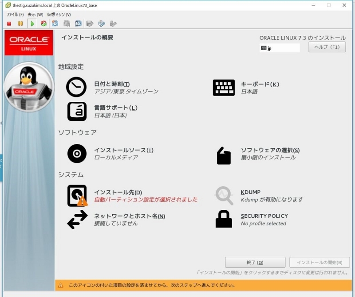Viewport: 355px width, 297px height.
Task: Open 日付と時刻 clock icon
Action: 76,87
